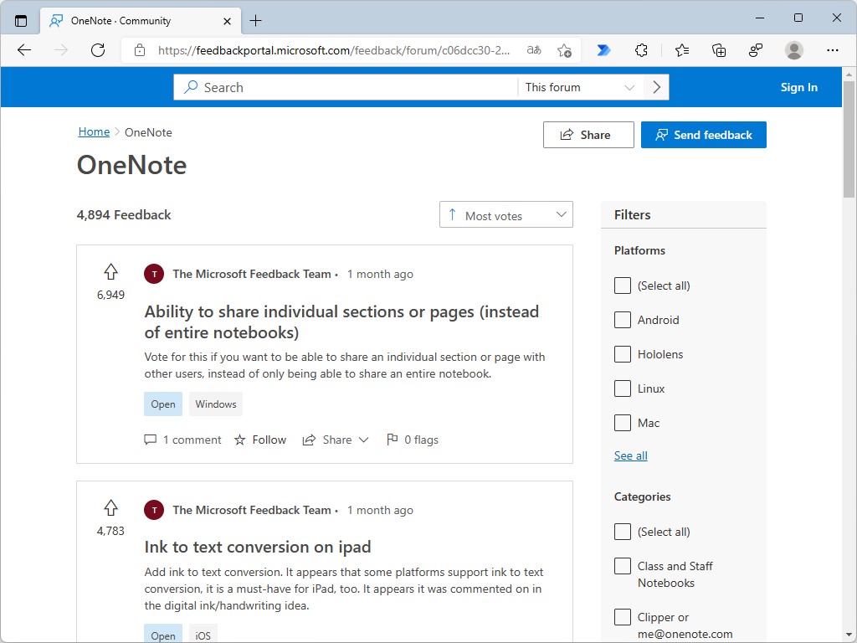
Task: Open the Extensions puzzle icon
Action: [641, 50]
